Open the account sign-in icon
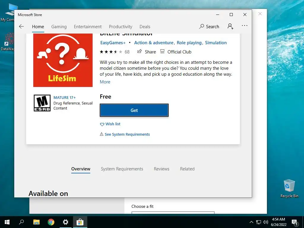 pos(230,26)
